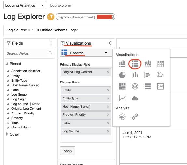The width and height of the screenshot is (187, 165).
Task: Remove Original Log Content primary display field
Action: (108, 72)
